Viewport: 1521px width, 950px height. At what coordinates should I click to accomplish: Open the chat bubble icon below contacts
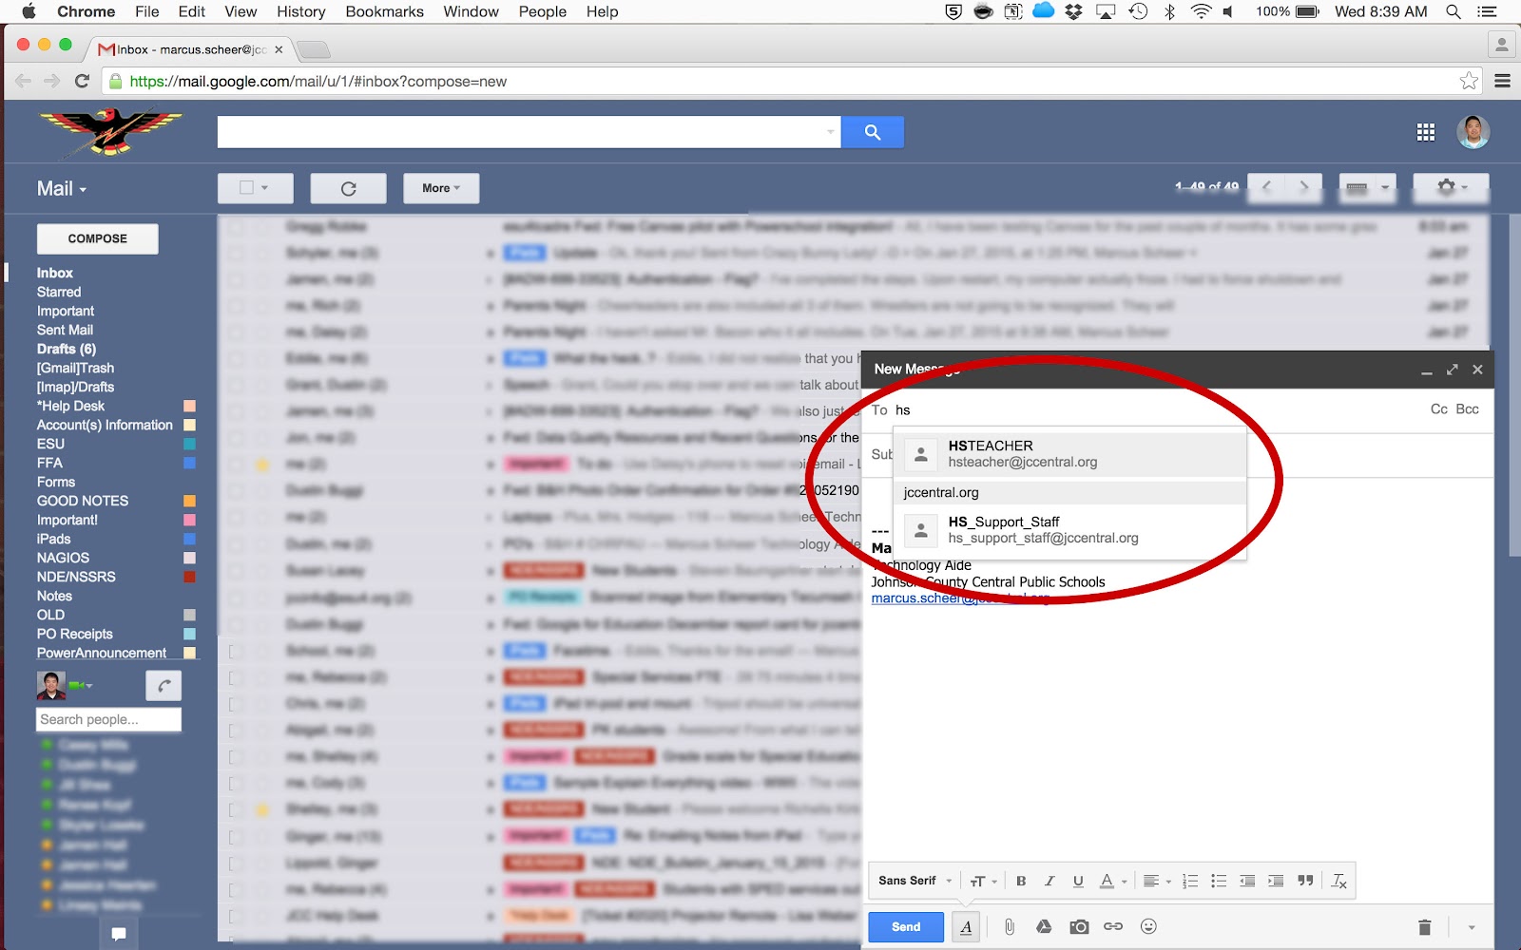(119, 934)
